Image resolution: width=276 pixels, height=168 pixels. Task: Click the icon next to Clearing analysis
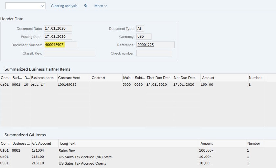(x=86, y=6)
